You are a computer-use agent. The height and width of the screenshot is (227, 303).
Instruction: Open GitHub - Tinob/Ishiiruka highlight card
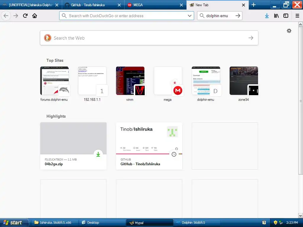pyautogui.click(x=149, y=146)
